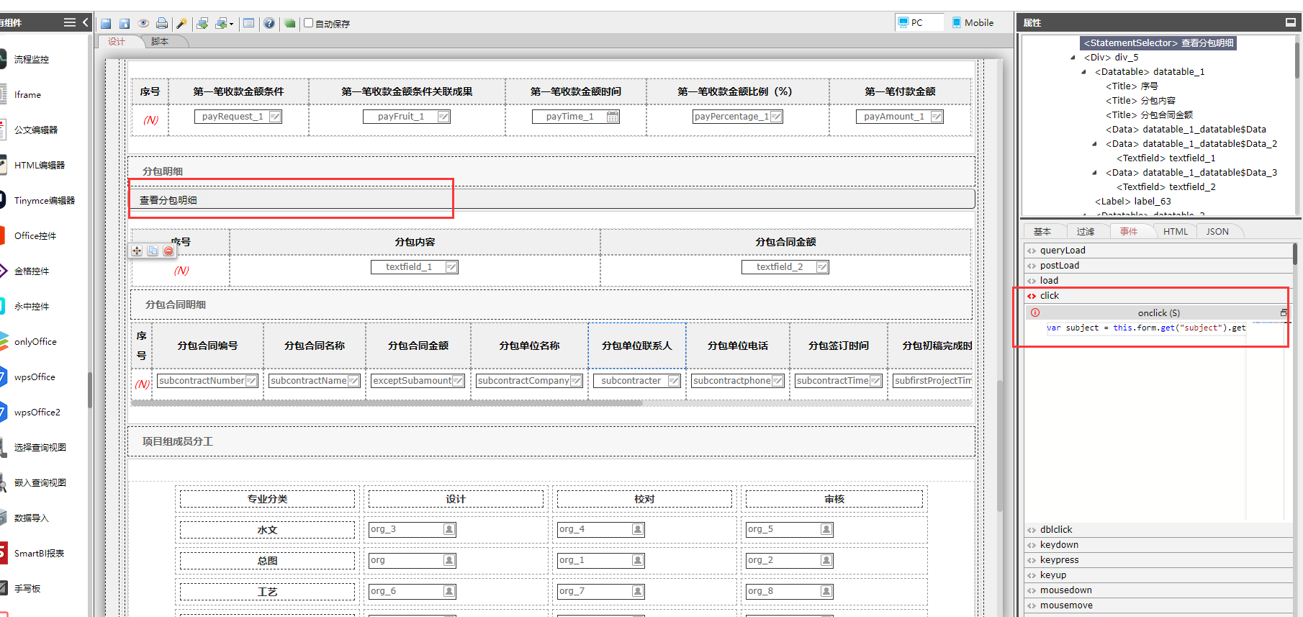Collapse the div_5 tree node arrow
Screen dimensions: 1303x617
click(x=1073, y=58)
